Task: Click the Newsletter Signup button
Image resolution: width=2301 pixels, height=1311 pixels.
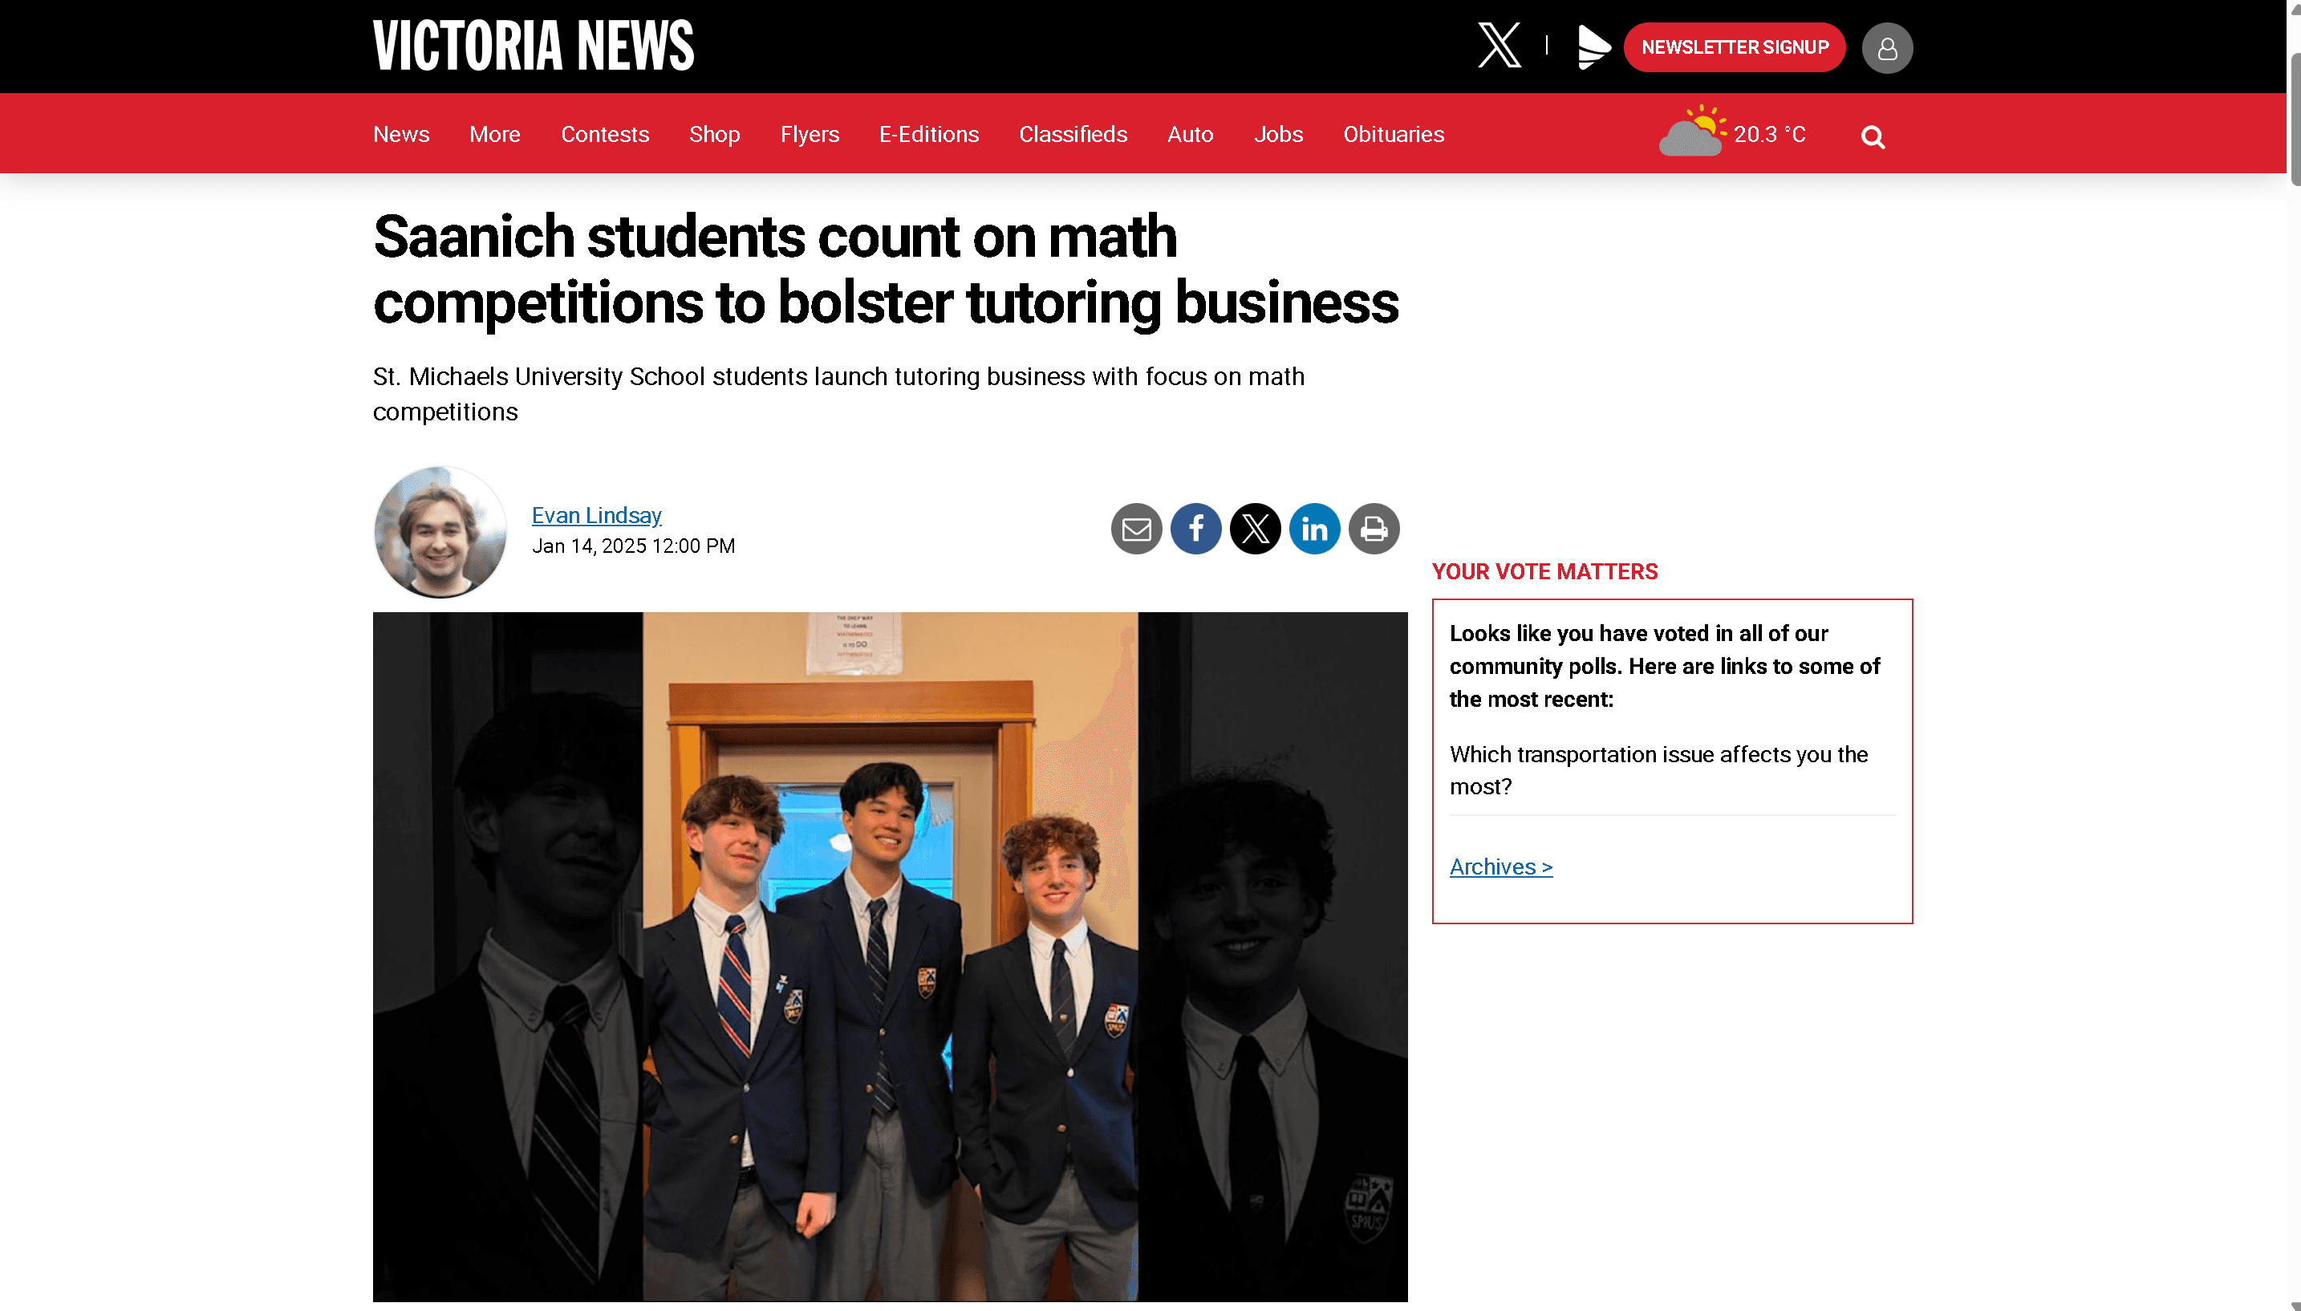Action: (1734, 47)
